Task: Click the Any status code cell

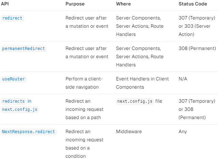Action: 183,132
